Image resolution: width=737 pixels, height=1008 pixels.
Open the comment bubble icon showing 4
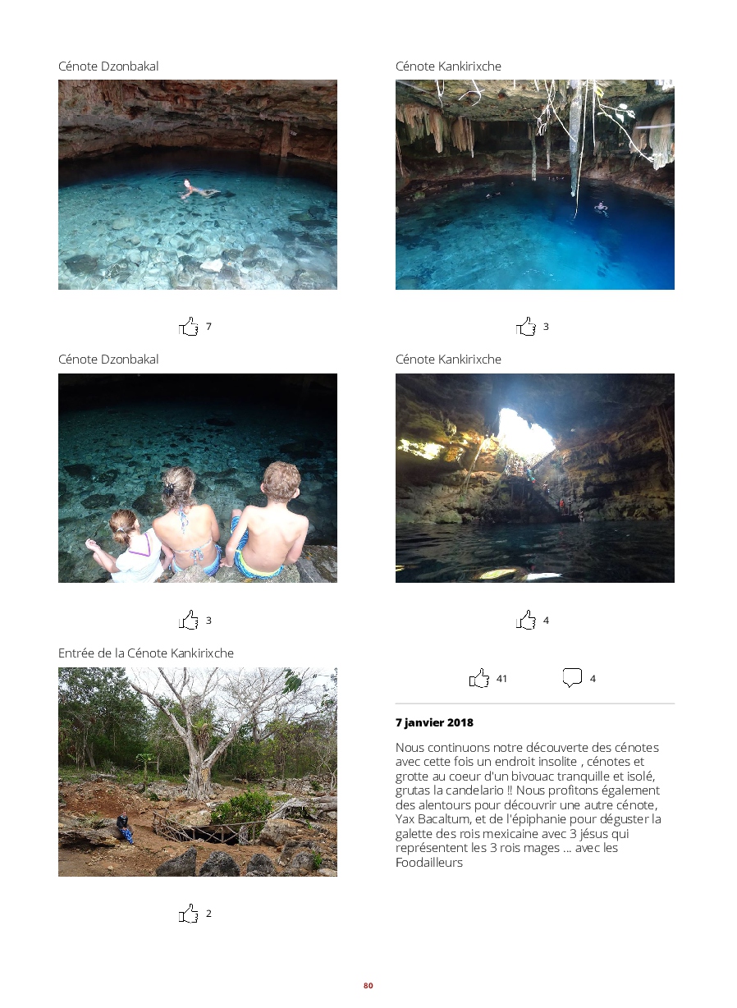tap(572, 678)
